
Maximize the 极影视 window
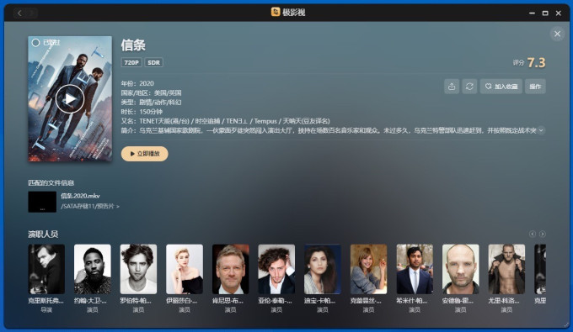545,13
